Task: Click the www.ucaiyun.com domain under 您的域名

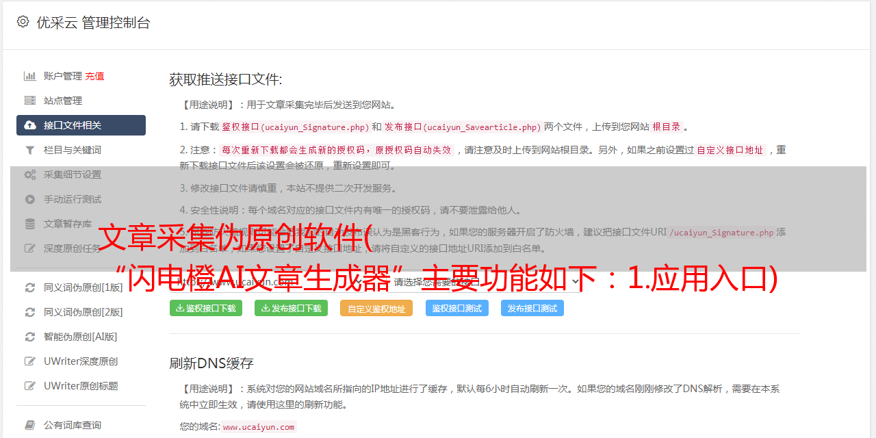Action: click(259, 426)
